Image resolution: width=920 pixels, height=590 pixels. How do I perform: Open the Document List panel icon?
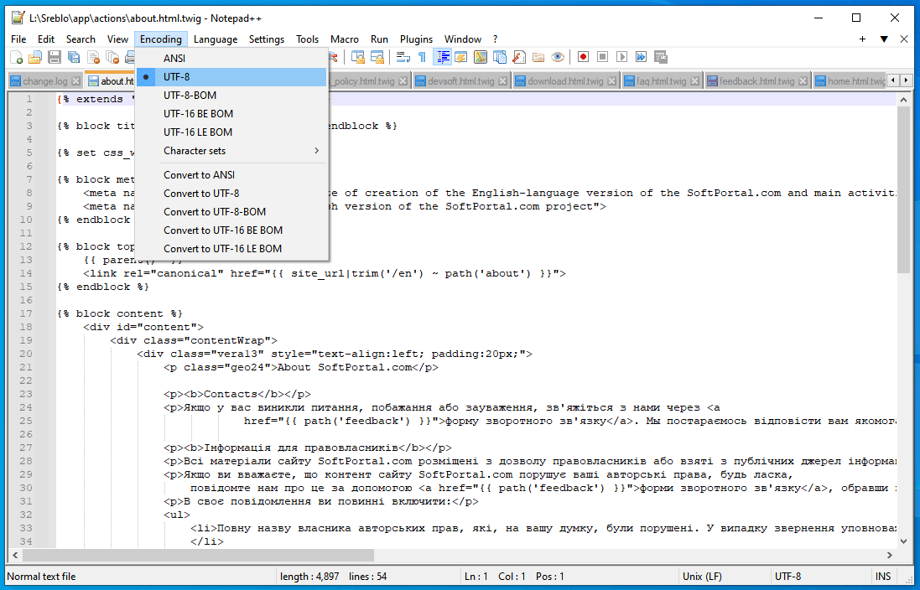coord(500,57)
